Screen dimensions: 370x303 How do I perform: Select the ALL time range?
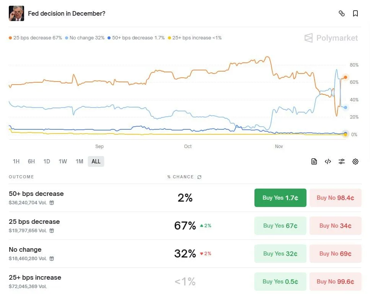(96, 161)
